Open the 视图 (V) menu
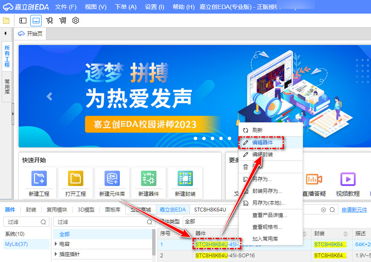371x262 pixels. pos(96,7)
